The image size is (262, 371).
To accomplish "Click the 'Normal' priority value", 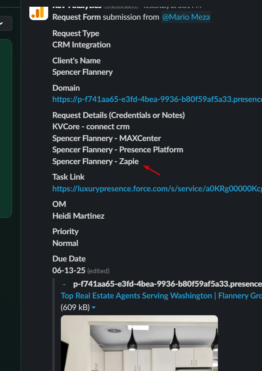I will coord(65,243).
